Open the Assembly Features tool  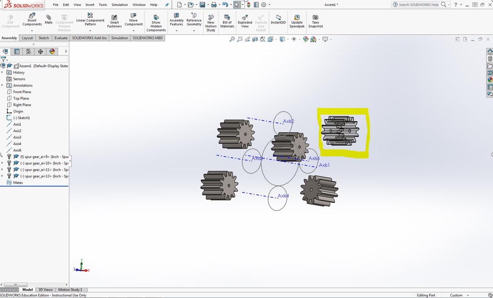pyautogui.click(x=176, y=20)
